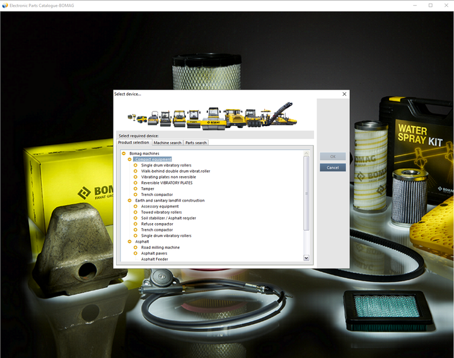
Task: Select the Refuse compactor entry
Action: point(157,224)
